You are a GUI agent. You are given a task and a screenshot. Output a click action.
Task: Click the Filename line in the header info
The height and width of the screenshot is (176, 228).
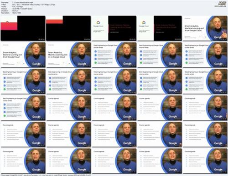click(x=17, y=3)
